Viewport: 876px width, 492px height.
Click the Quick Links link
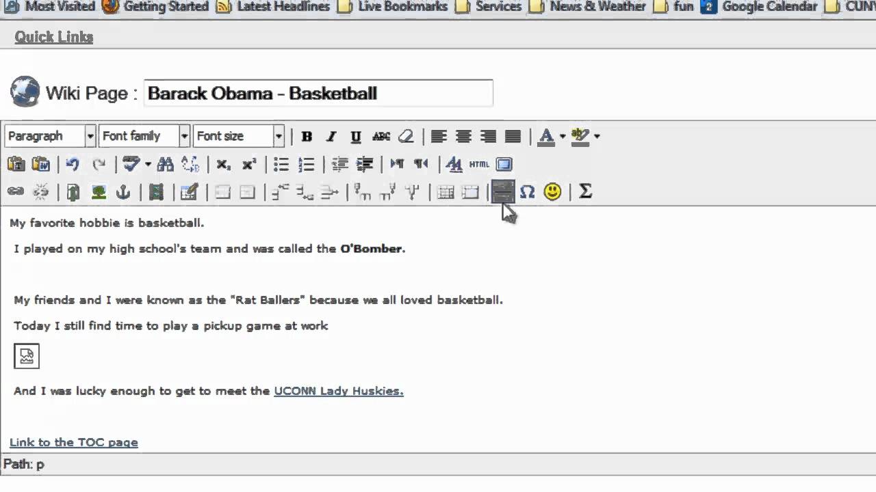pos(54,37)
